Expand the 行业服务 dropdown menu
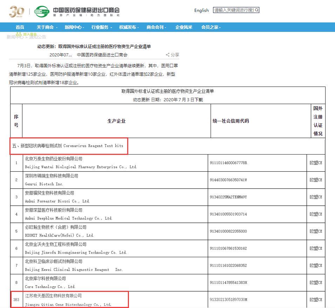Screen dimensions: 335x308 [x=102, y=27]
